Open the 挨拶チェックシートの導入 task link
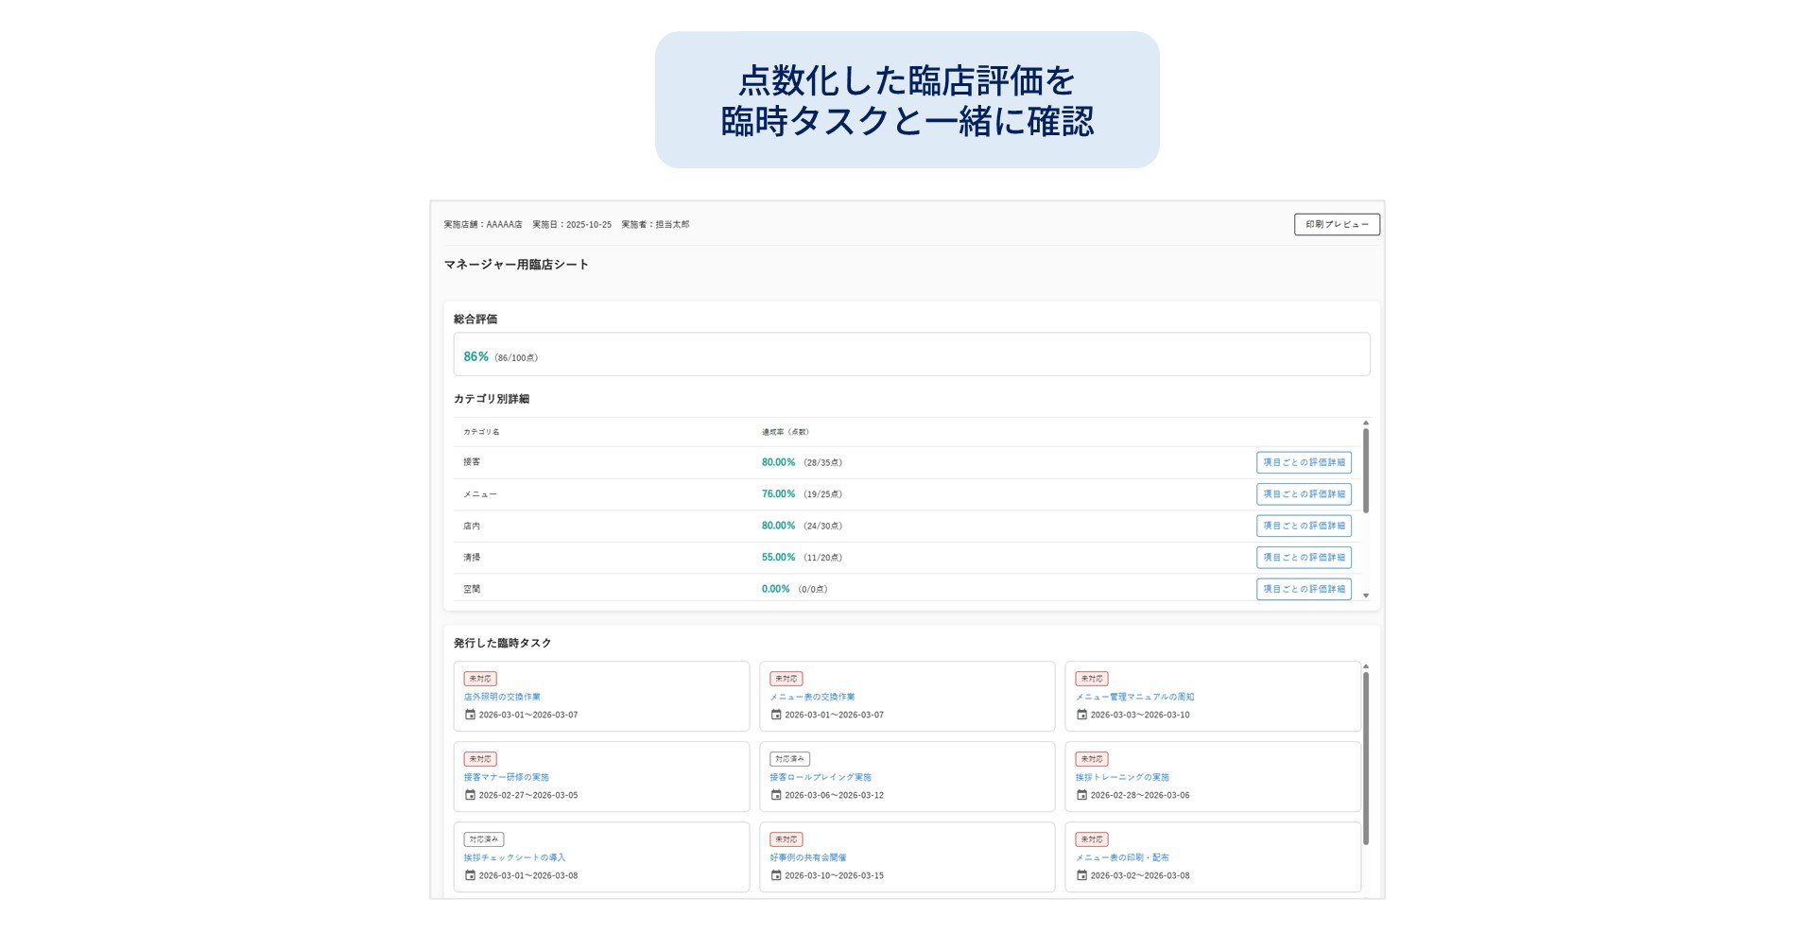This screenshot has width=1815, height=950. pyautogui.click(x=514, y=857)
